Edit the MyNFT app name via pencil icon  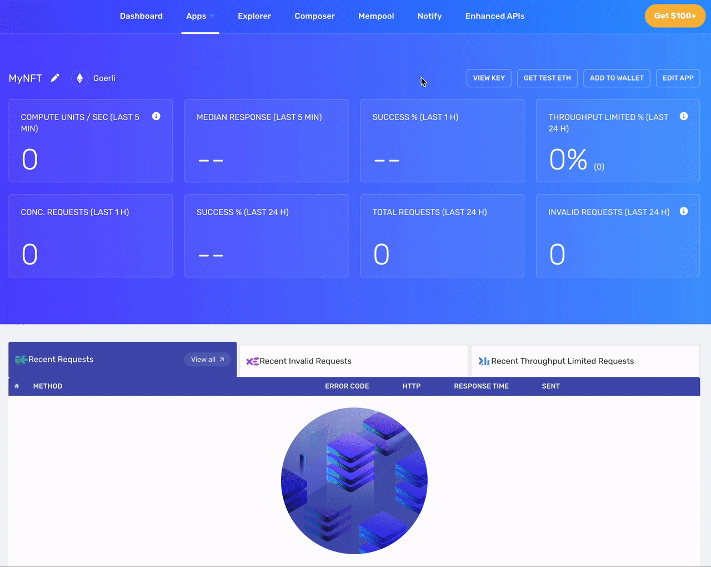(x=55, y=78)
